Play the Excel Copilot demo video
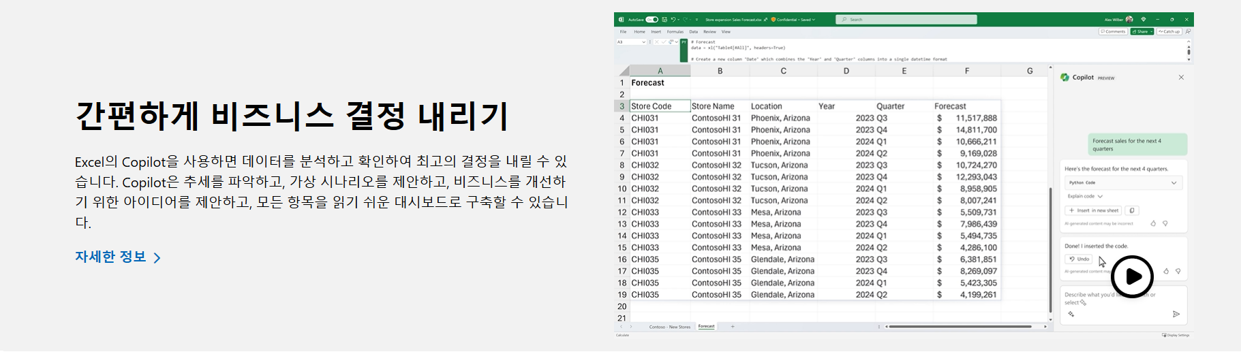Screen dimensions: 1241x352 [1132, 276]
